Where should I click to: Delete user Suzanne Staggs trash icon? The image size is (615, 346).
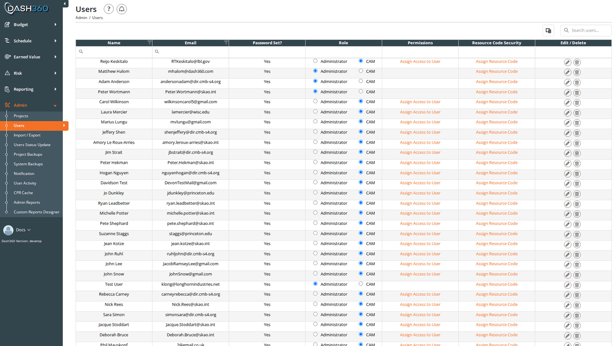pos(577,234)
